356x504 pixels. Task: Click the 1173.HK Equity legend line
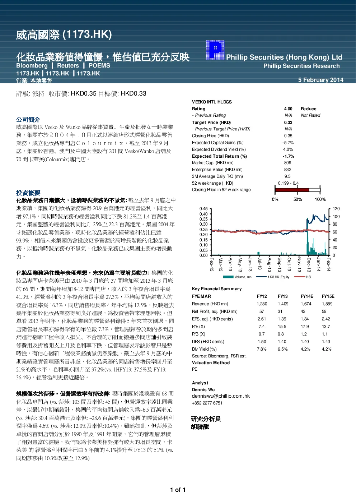(261, 277)
